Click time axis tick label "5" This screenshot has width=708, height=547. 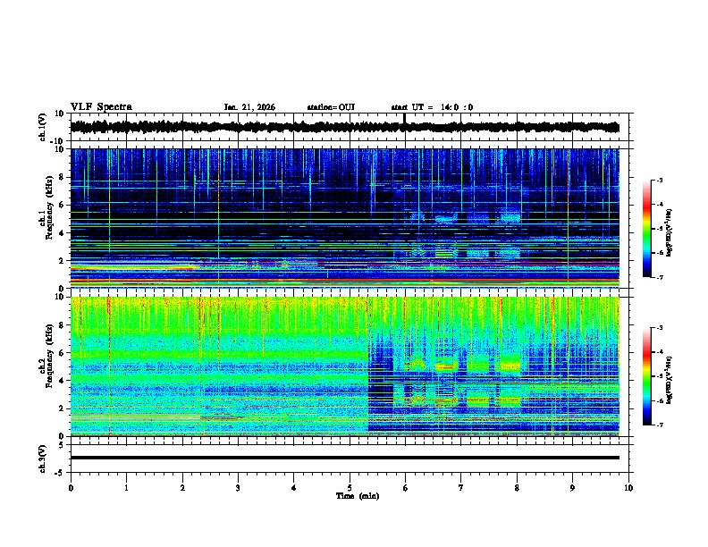pos(350,488)
